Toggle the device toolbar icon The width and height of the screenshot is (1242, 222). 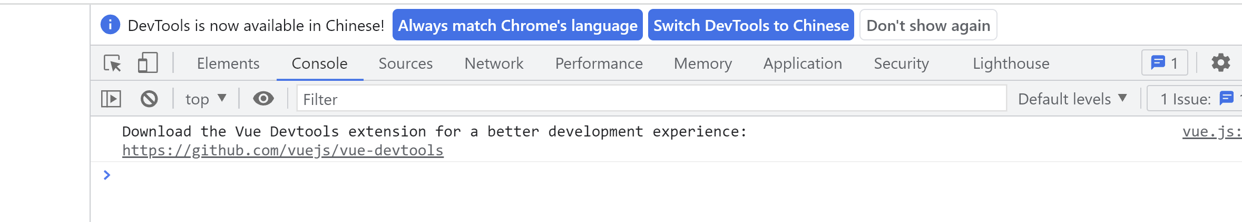click(148, 63)
